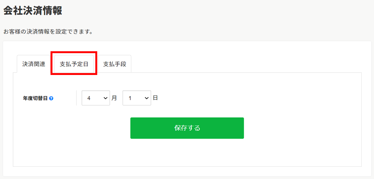Click the number 1 inside day selector

tap(130, 98)
